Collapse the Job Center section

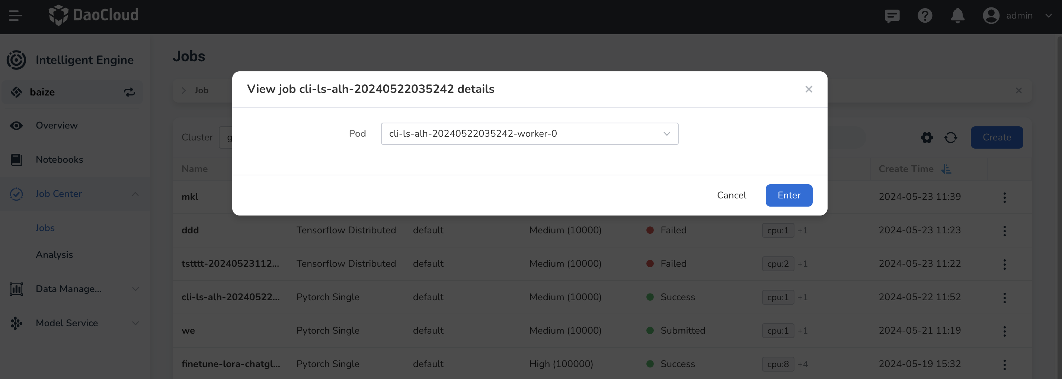coord(135,194)
